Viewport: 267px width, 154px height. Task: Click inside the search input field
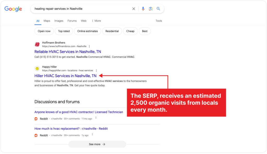point(82,9)
